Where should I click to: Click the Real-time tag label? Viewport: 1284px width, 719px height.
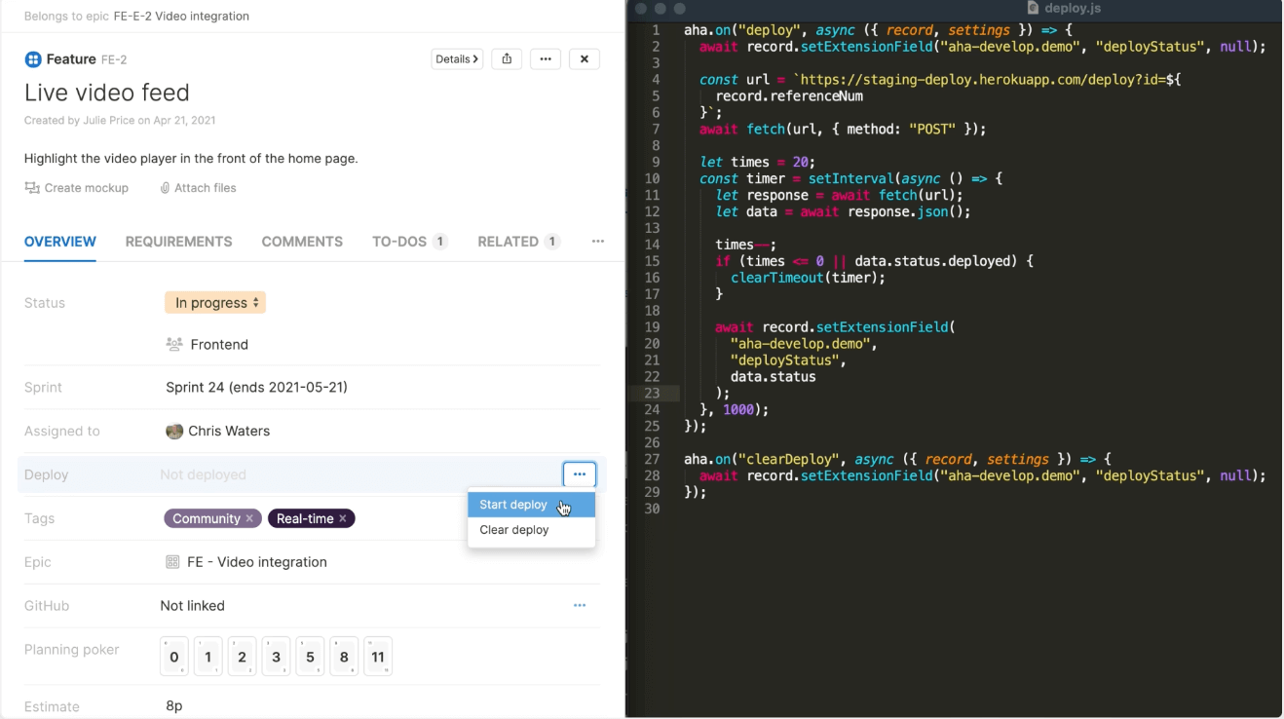[305, 519]
